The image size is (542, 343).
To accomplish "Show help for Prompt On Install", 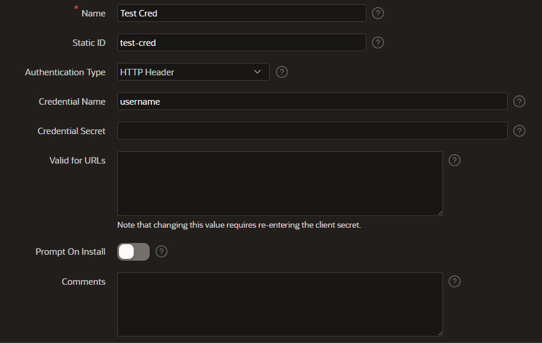I will [x=161, y=252].
